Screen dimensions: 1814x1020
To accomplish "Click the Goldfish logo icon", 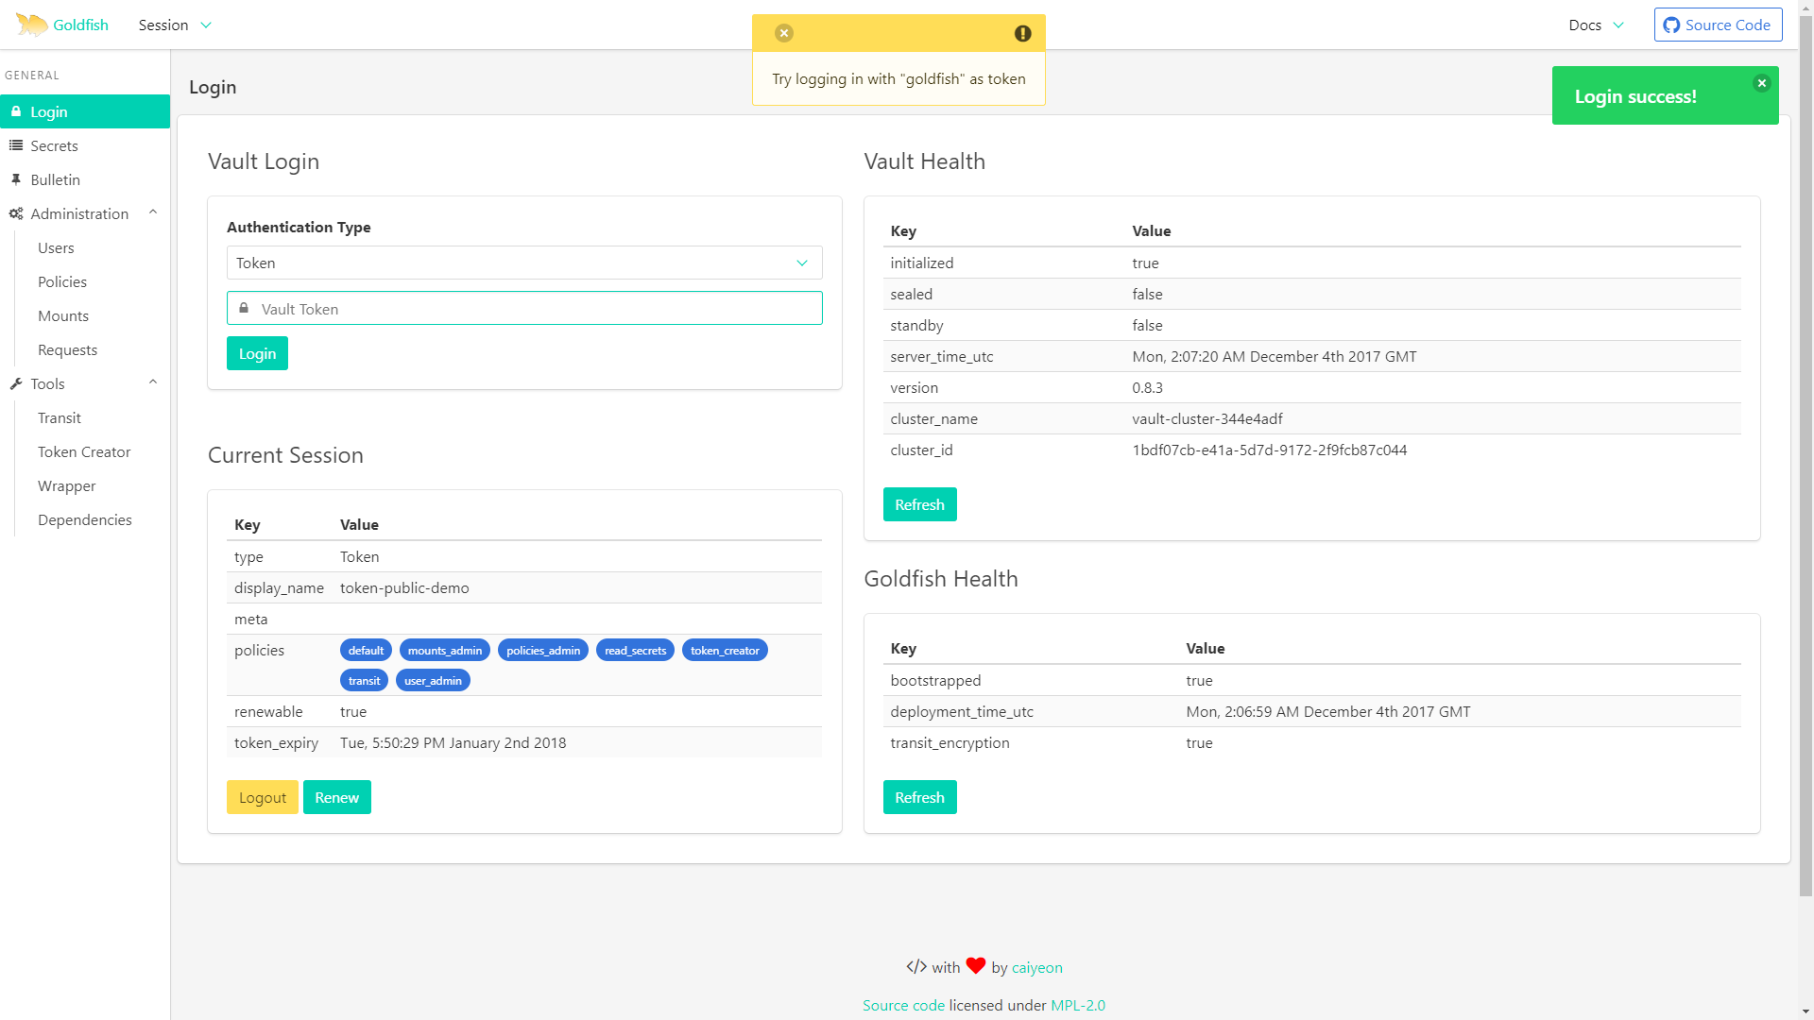I will 31,25.
